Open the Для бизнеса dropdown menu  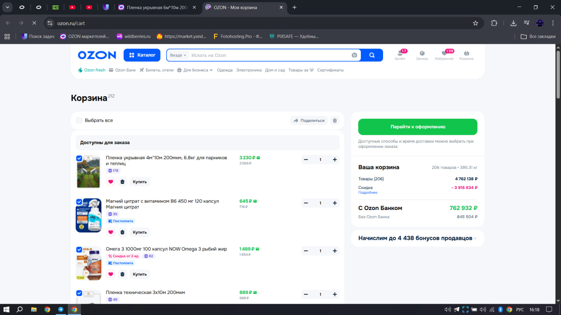click(x=195, y=70)
